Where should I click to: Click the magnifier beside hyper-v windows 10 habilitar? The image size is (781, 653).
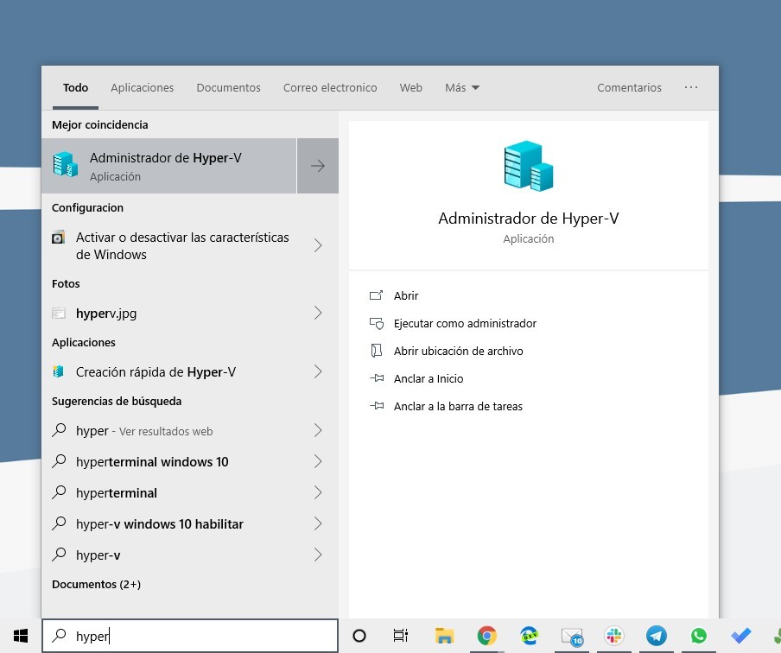59,523
